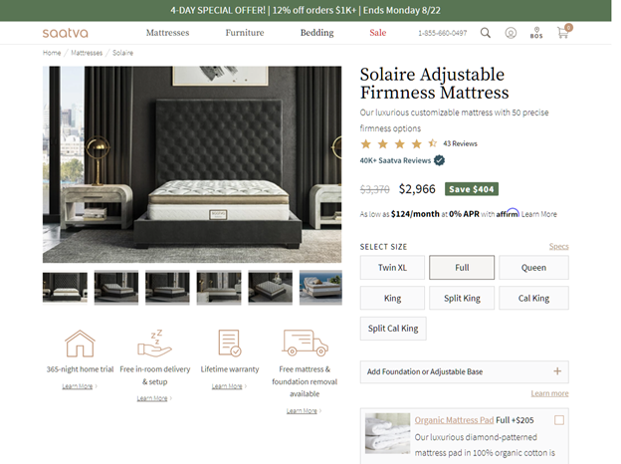The width and height of the screenshot is (621, 464).
Task: Open the Mattresses navigation menu
Action: (167, 33)
